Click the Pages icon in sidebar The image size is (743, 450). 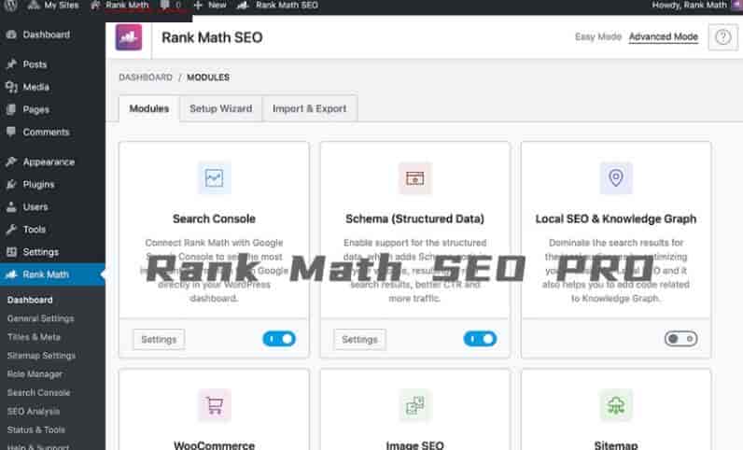pyautogui.click(x=11, y=109)
